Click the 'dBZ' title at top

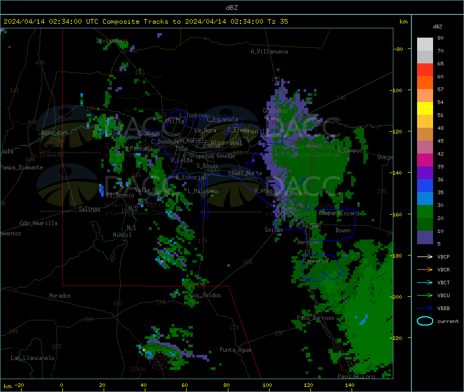(231, 8)
